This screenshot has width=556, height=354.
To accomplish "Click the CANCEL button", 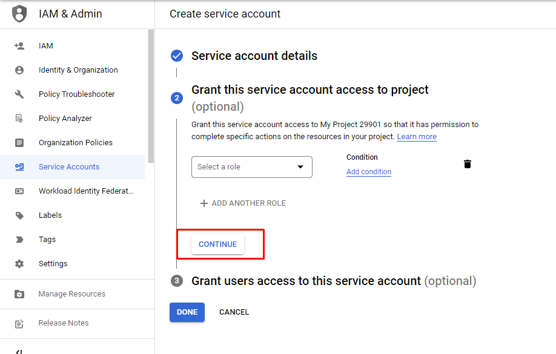I will pyautogui.click(x=234, y=312).
